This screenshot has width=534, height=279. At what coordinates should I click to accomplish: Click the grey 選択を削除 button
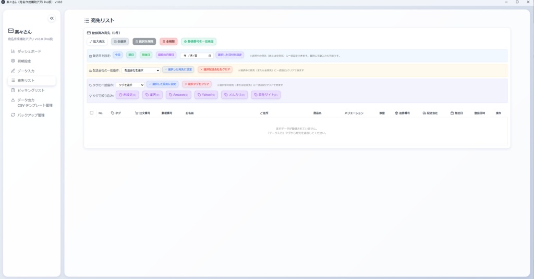coord(144,42)
